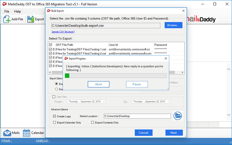Viewport: 232px width, 145px height.
Task: Click the OST File Path column header
Action: pos(64,45)
